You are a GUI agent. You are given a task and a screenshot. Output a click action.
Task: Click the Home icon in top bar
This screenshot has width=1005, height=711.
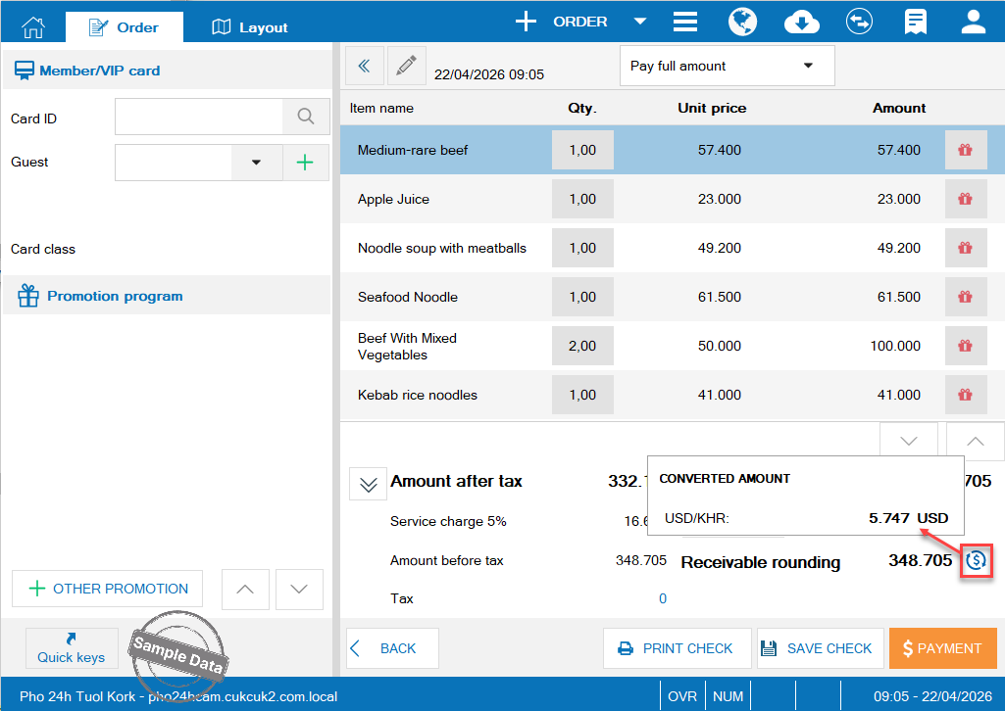pyautogui.click(x=32, y=26)
